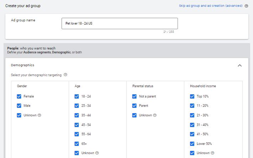Viewport: 253px width, 158px height.
Task: Toggle the Top 10% income checkbox
Action: pos(192,96)
